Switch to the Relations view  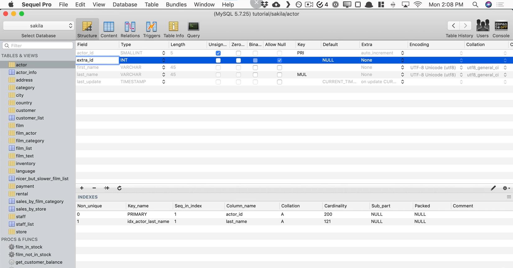(x=130, y=29)
